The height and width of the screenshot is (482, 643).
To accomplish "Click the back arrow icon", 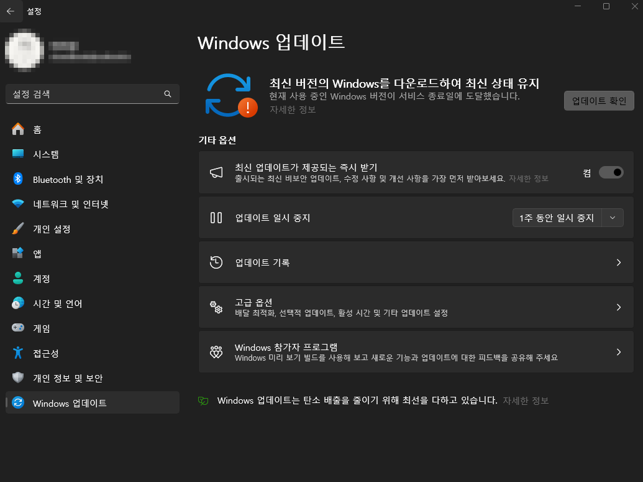I will point(11,11).
